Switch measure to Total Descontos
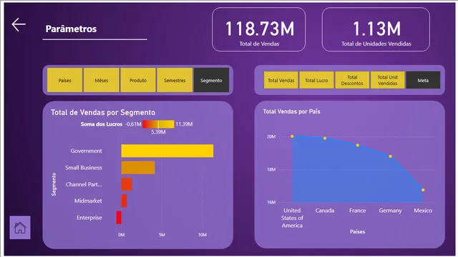The image size is (458, 257). pyautogui.click(x=352, y=80)
